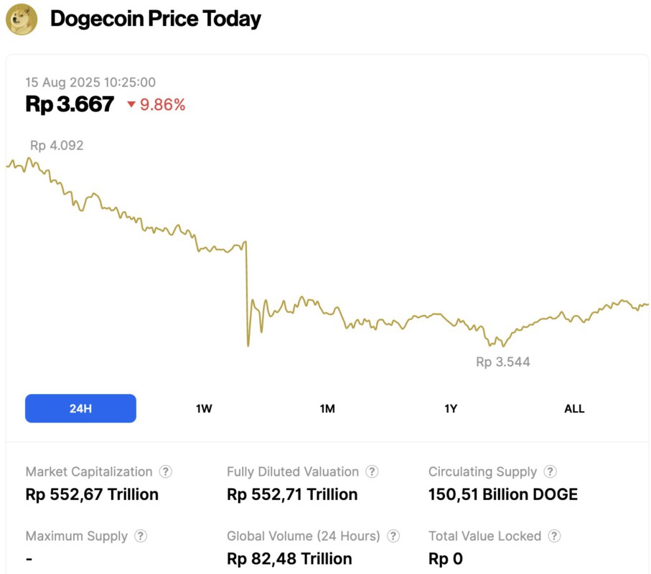
Task: Open the Maximum Supply info tooltip
Action: [141, 536]
